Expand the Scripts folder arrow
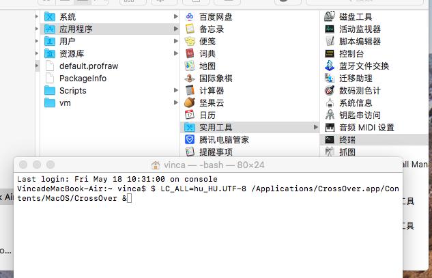 click(x=176, y=90)
